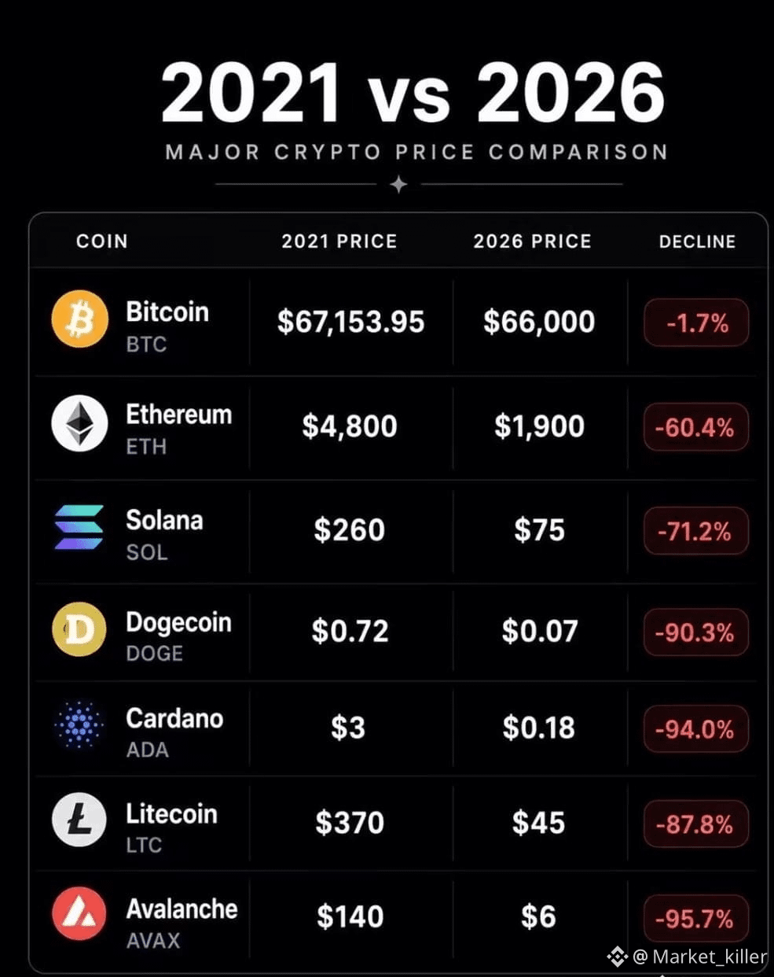The height and width of the screenshot is (977, 774).
Task: Select the Litecoin silver logo icon
Action: 79,820
